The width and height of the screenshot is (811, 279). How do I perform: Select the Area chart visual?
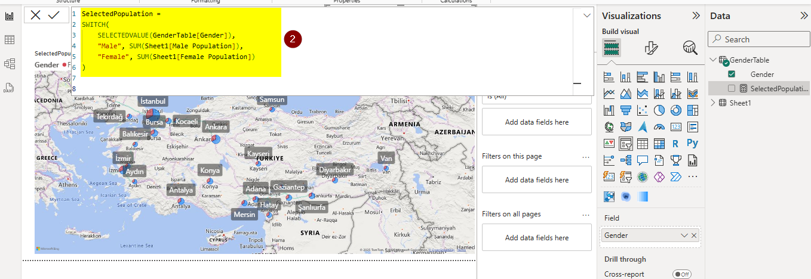[x=626, y=94]
